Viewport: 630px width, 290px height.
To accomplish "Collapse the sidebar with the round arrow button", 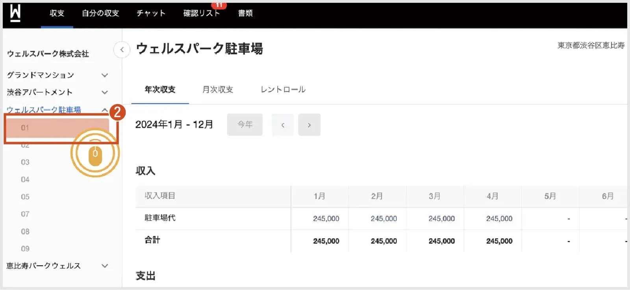I will tap(122, 50).
